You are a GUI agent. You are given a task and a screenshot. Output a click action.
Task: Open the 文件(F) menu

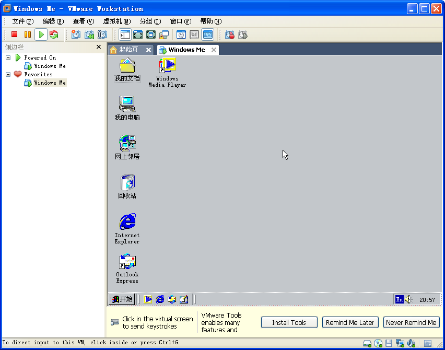coord(22,21)
